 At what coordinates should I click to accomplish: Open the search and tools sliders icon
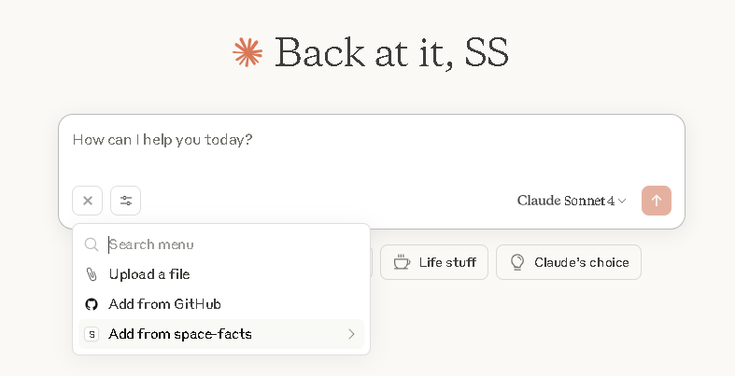[126, 201]
